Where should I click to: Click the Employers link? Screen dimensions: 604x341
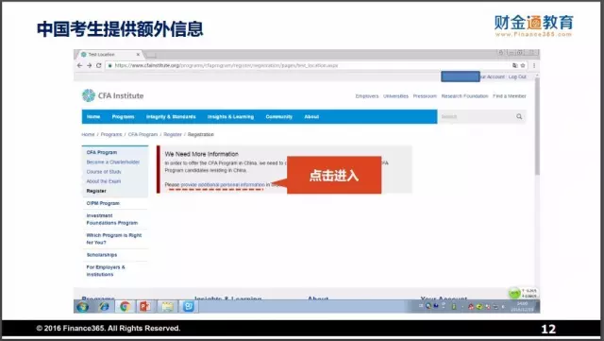pyautogui.click(x=367, y=96)
